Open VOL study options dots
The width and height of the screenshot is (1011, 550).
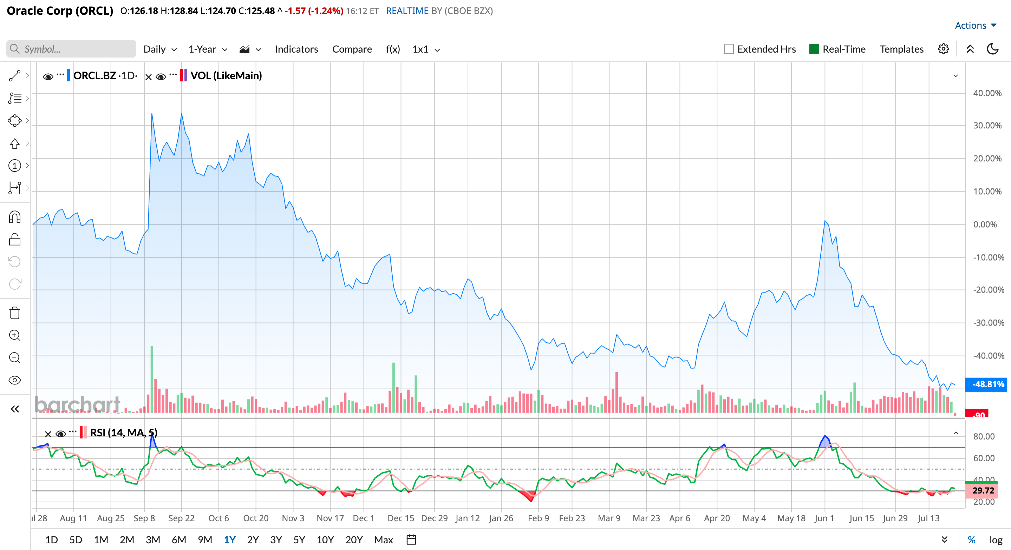point(173,74)
